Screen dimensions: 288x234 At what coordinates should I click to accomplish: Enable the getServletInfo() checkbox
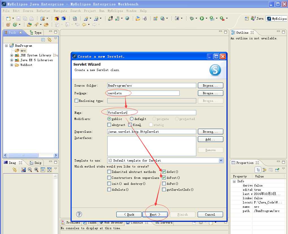pos(164,190)
